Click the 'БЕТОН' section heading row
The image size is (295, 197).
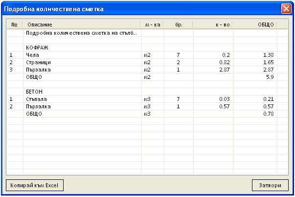34,92
